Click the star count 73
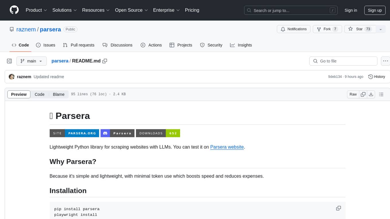 [x=368, y=29]
